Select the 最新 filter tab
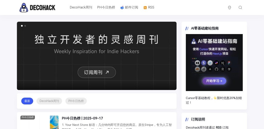This screenshot has width=264, height=129. pos(27,101)
